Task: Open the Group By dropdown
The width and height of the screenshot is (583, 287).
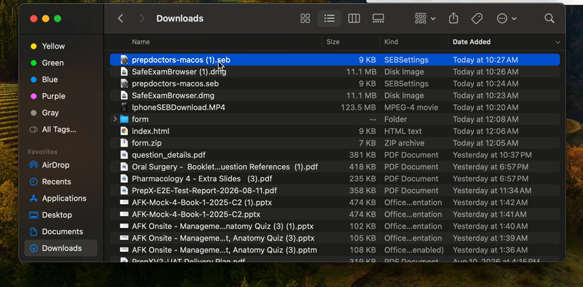Action: (425, 18)
